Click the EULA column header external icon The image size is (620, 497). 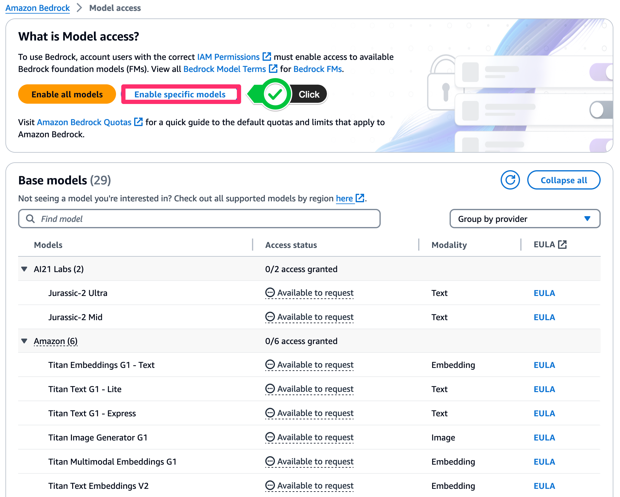562,244
